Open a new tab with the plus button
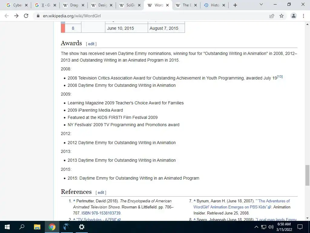The height and width of the screenshot is (233, 310). click(235, 5)
